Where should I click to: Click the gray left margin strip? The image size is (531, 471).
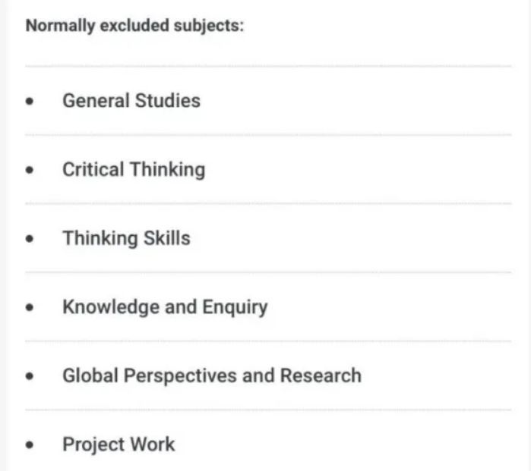click(x=3, y=235)
